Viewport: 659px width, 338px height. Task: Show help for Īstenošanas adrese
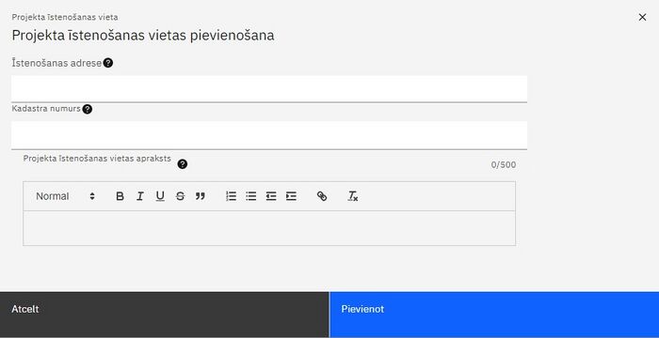coord(108,63)
